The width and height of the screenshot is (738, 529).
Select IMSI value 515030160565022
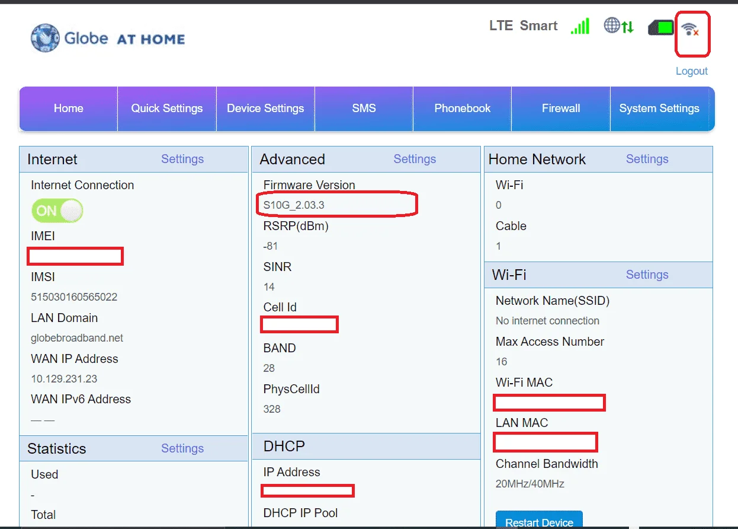(x=74, y=297)
